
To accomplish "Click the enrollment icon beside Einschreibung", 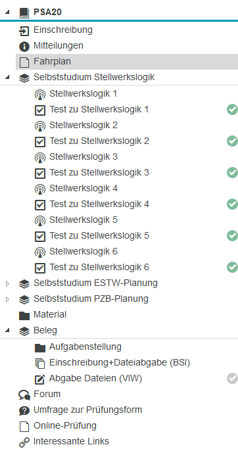I will tap(24, 31).
